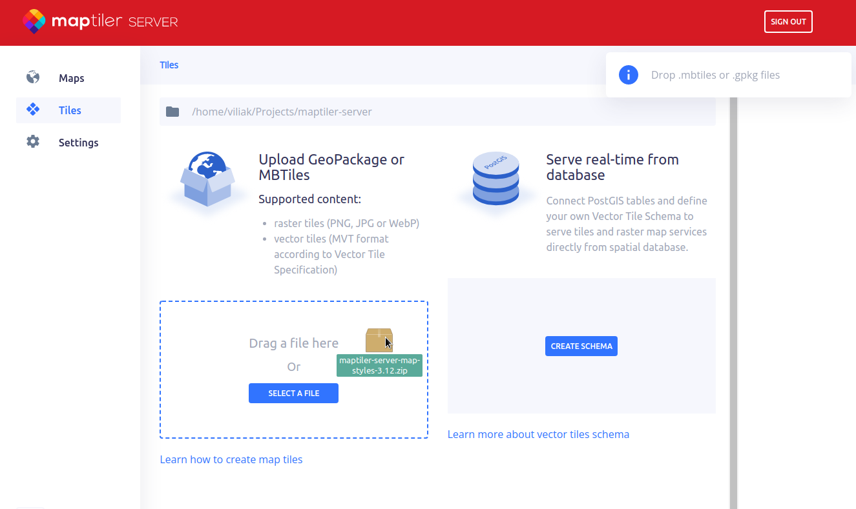Click the folder icon in path bar
Image resolution: width=856 pixels, height=509 pixels.
[x=172, y=112]
